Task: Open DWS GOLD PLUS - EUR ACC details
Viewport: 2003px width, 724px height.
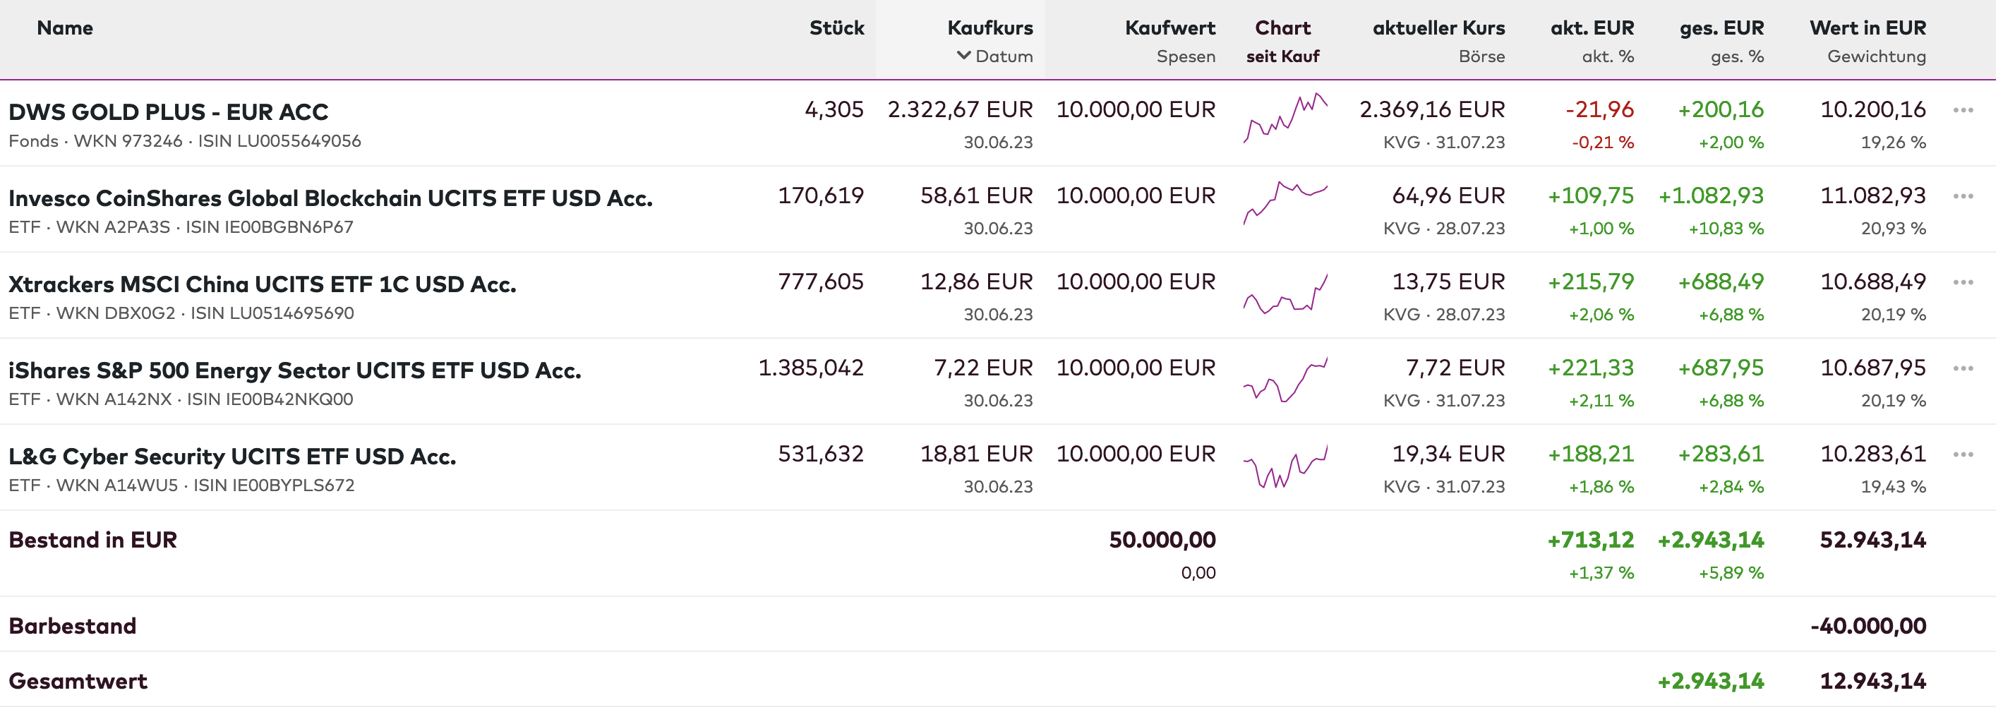Action: tap(169, 112)
